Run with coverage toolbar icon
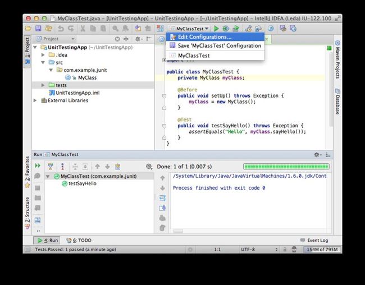The image size is (365, 285). (236, 29)
